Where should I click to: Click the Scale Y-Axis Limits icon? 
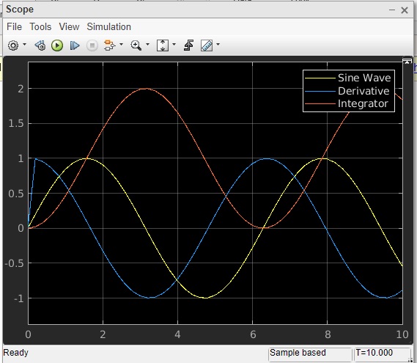163,45
